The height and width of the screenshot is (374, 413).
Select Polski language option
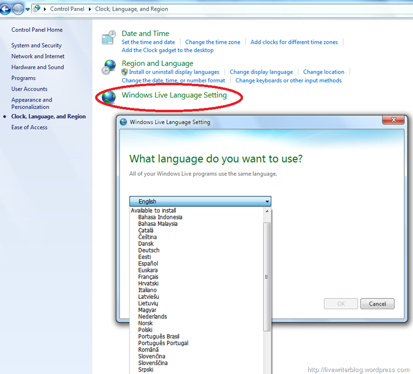[x=145, y=330]
